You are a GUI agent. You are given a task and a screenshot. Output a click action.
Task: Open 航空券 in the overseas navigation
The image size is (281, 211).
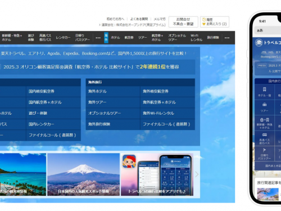pyautogui.click(x=129, y=38)
